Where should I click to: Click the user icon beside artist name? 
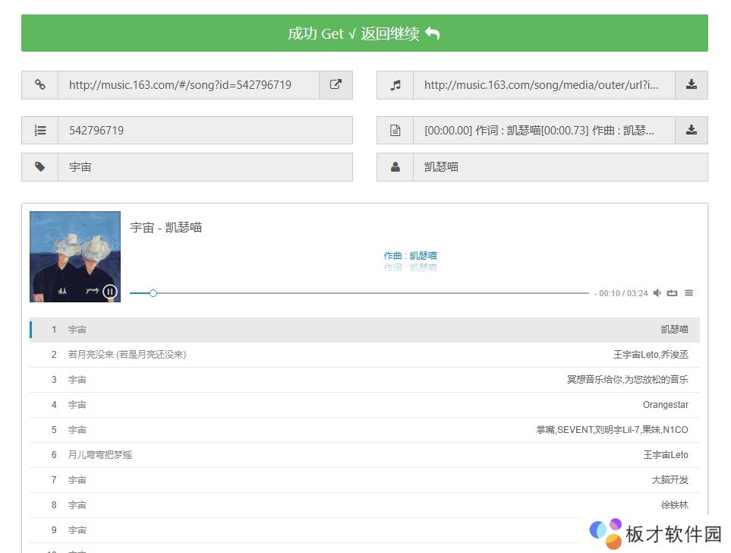click(395, 167)
